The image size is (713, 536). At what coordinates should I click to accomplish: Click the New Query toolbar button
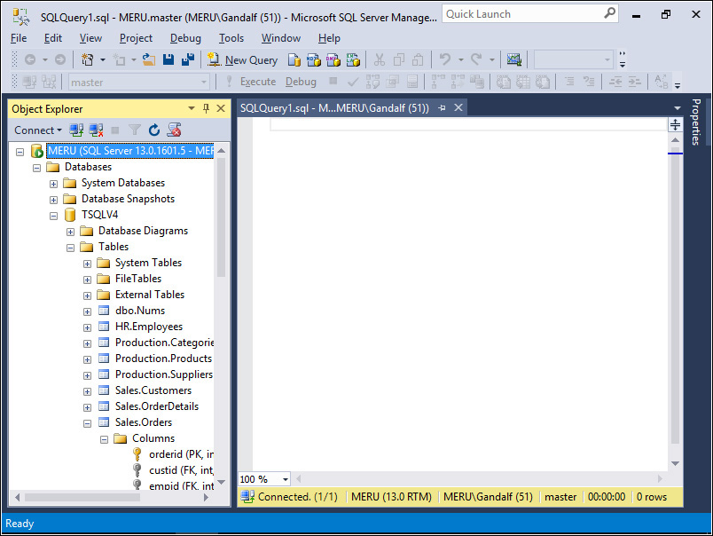[242, 60]
